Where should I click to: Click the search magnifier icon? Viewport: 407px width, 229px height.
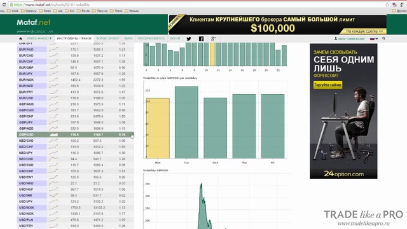(383, 38)
